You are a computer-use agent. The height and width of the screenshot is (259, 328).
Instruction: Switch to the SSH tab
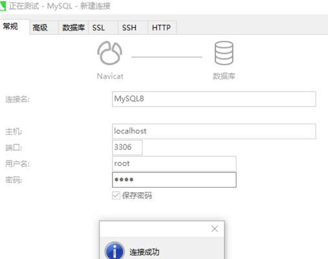click(x=133, y=28)
